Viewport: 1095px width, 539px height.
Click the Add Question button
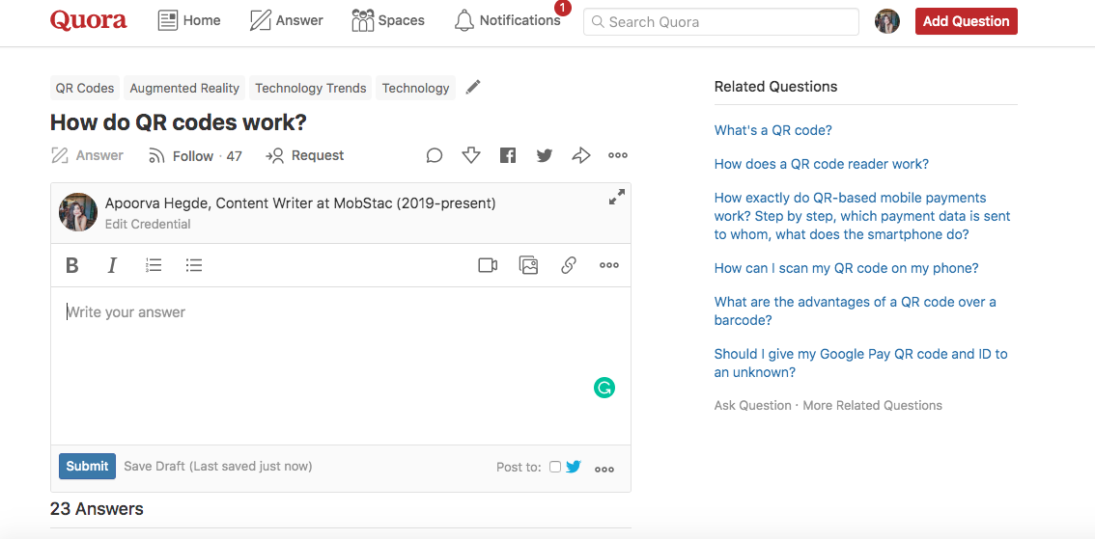coord(966,21)
